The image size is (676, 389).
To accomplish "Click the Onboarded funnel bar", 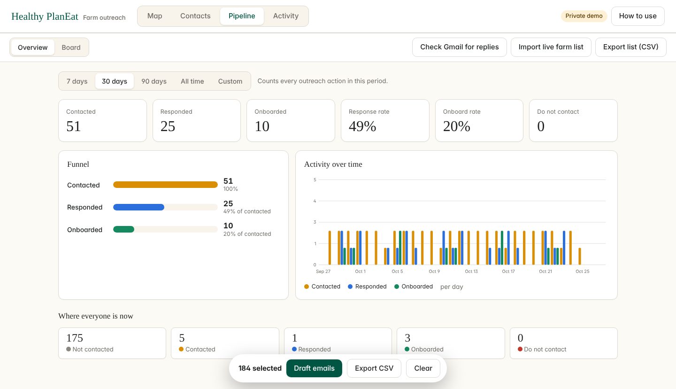I will 165,229.
